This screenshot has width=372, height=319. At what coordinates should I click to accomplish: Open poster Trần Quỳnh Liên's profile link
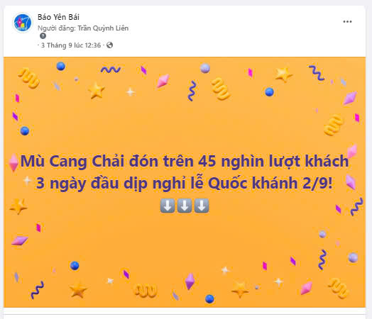click(103, 28)
